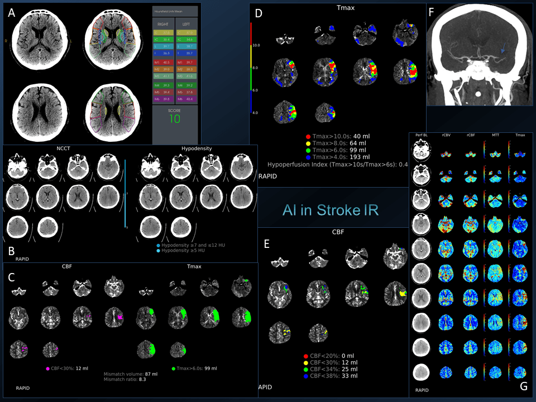Toggle the Hypodensity ≥5 HU indicator
Screen dimensions: 536x402
point(159,250)
